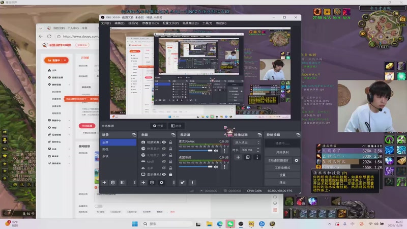Screen dimensions: 407x229
Task: Open the 麦克风/Aux channel options menu
Action: pyautogui.click(x=223, y=151)
